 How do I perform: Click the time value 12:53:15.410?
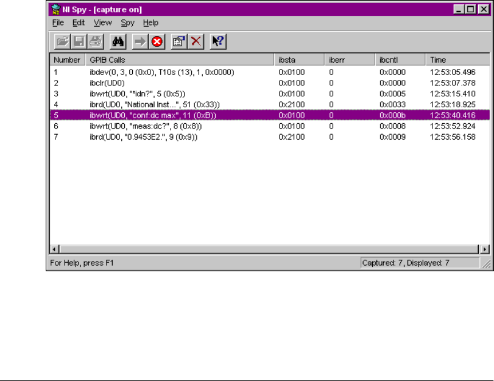click(x=453, y=94)
